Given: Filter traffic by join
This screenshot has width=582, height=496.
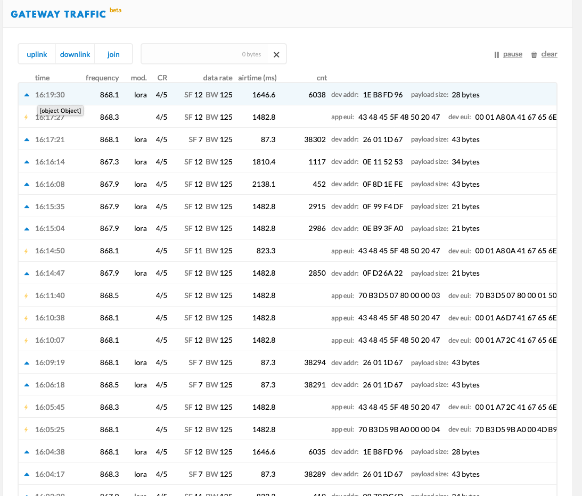Looking at the screenshot, I should (113, 54).
